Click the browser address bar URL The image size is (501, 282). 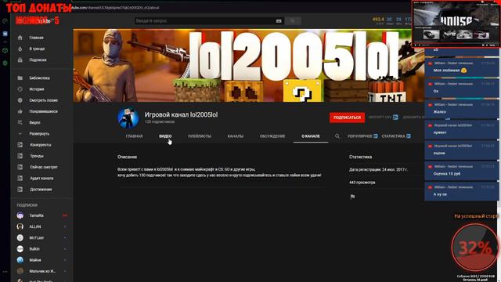click(x=115, y=8)
